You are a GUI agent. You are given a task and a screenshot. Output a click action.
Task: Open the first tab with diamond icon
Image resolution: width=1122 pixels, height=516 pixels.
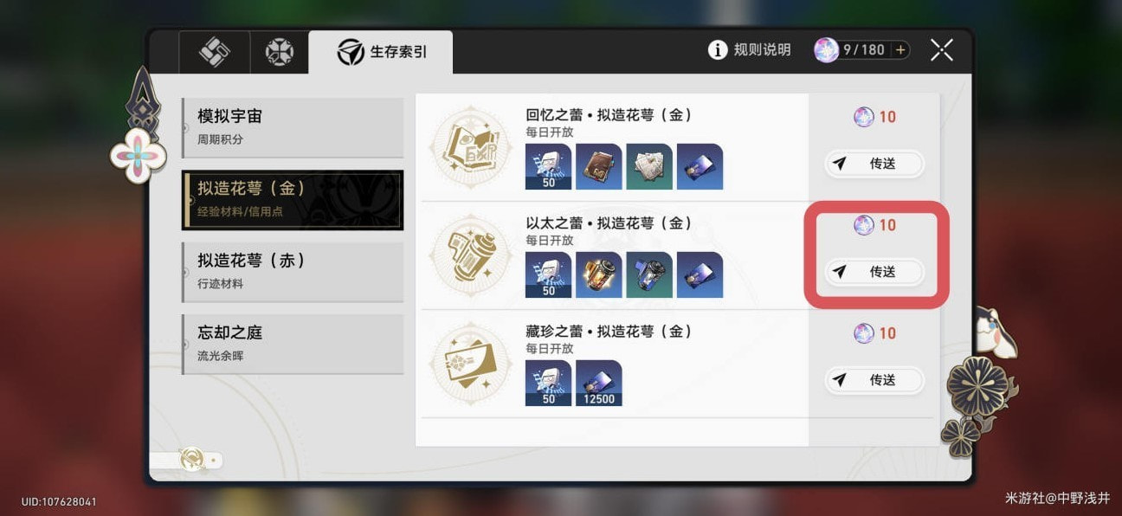pos(214,53)
